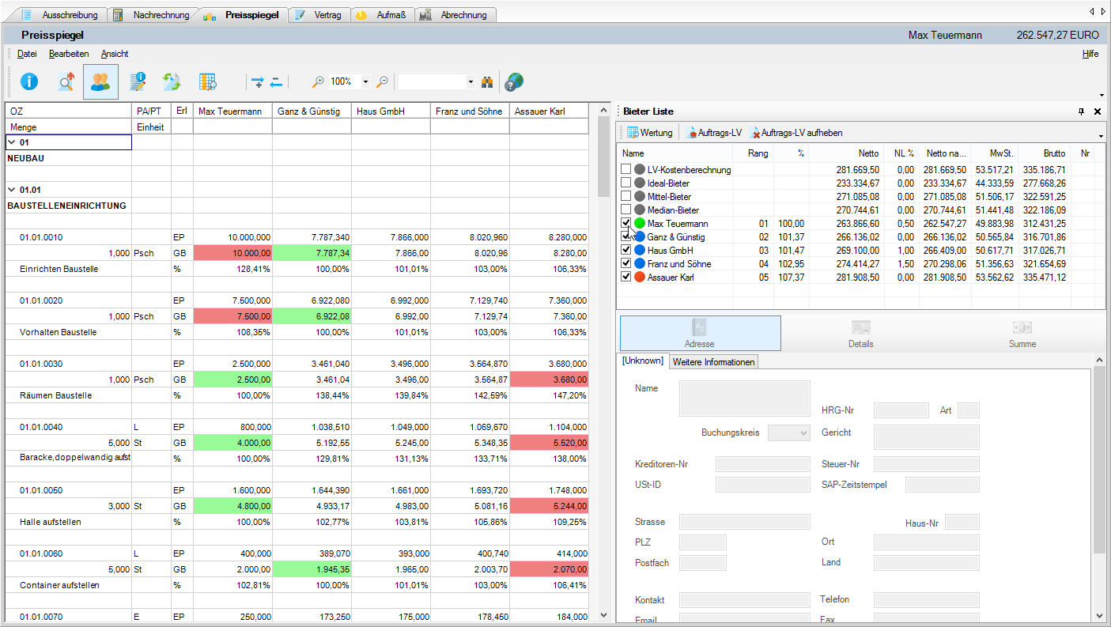Click the blue arrow with plus icon
This screenshot has width=1111, height=627.
click(257, 81)
